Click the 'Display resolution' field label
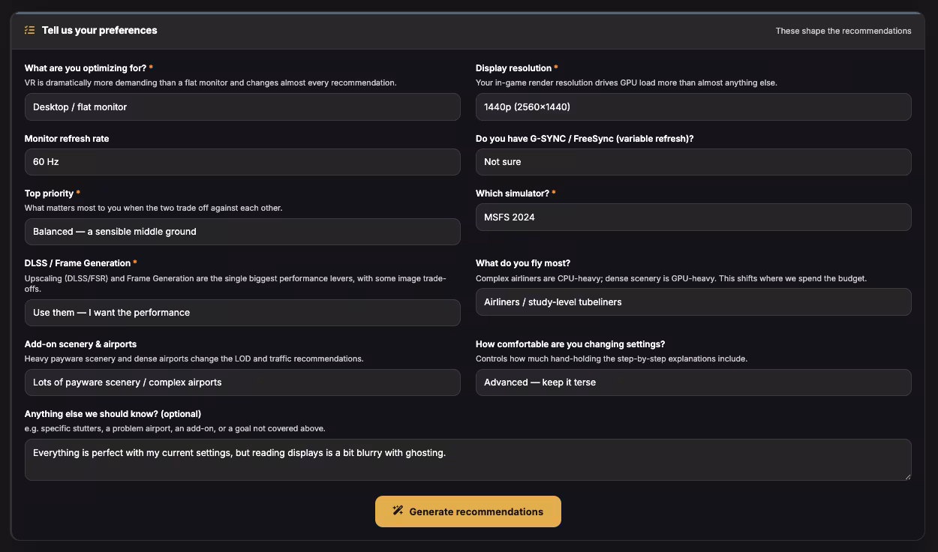This screenshot has height=552, width=938. (x=513, y=68)
